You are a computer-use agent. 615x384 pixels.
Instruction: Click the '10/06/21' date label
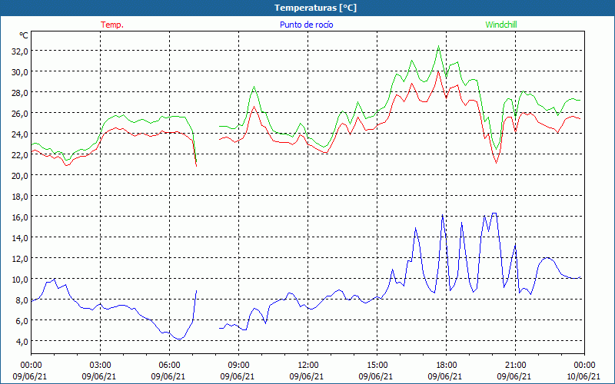[x=583, y=376]
